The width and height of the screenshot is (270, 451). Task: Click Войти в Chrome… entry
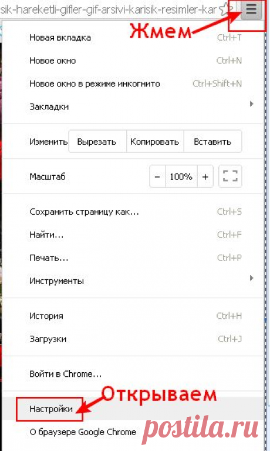click(x=132, y=374)
